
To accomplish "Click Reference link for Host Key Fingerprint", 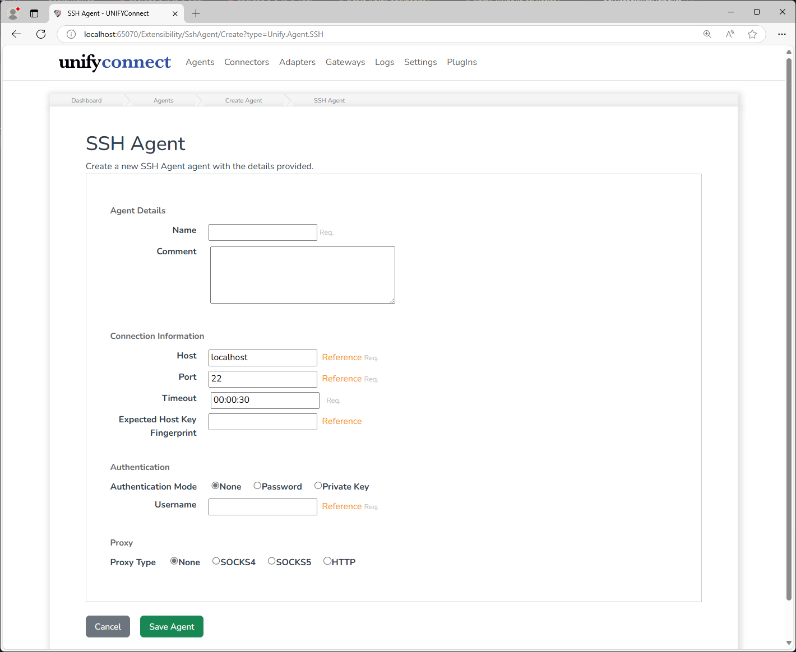I will coord(342,421).
